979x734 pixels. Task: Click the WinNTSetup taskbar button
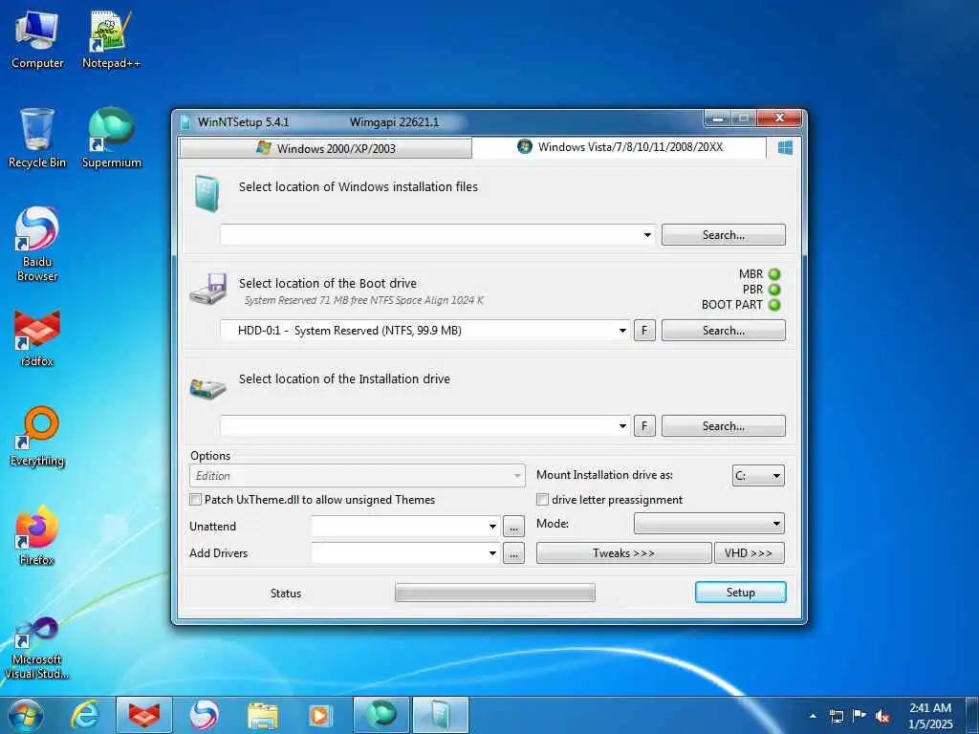(x=440, y=715)
